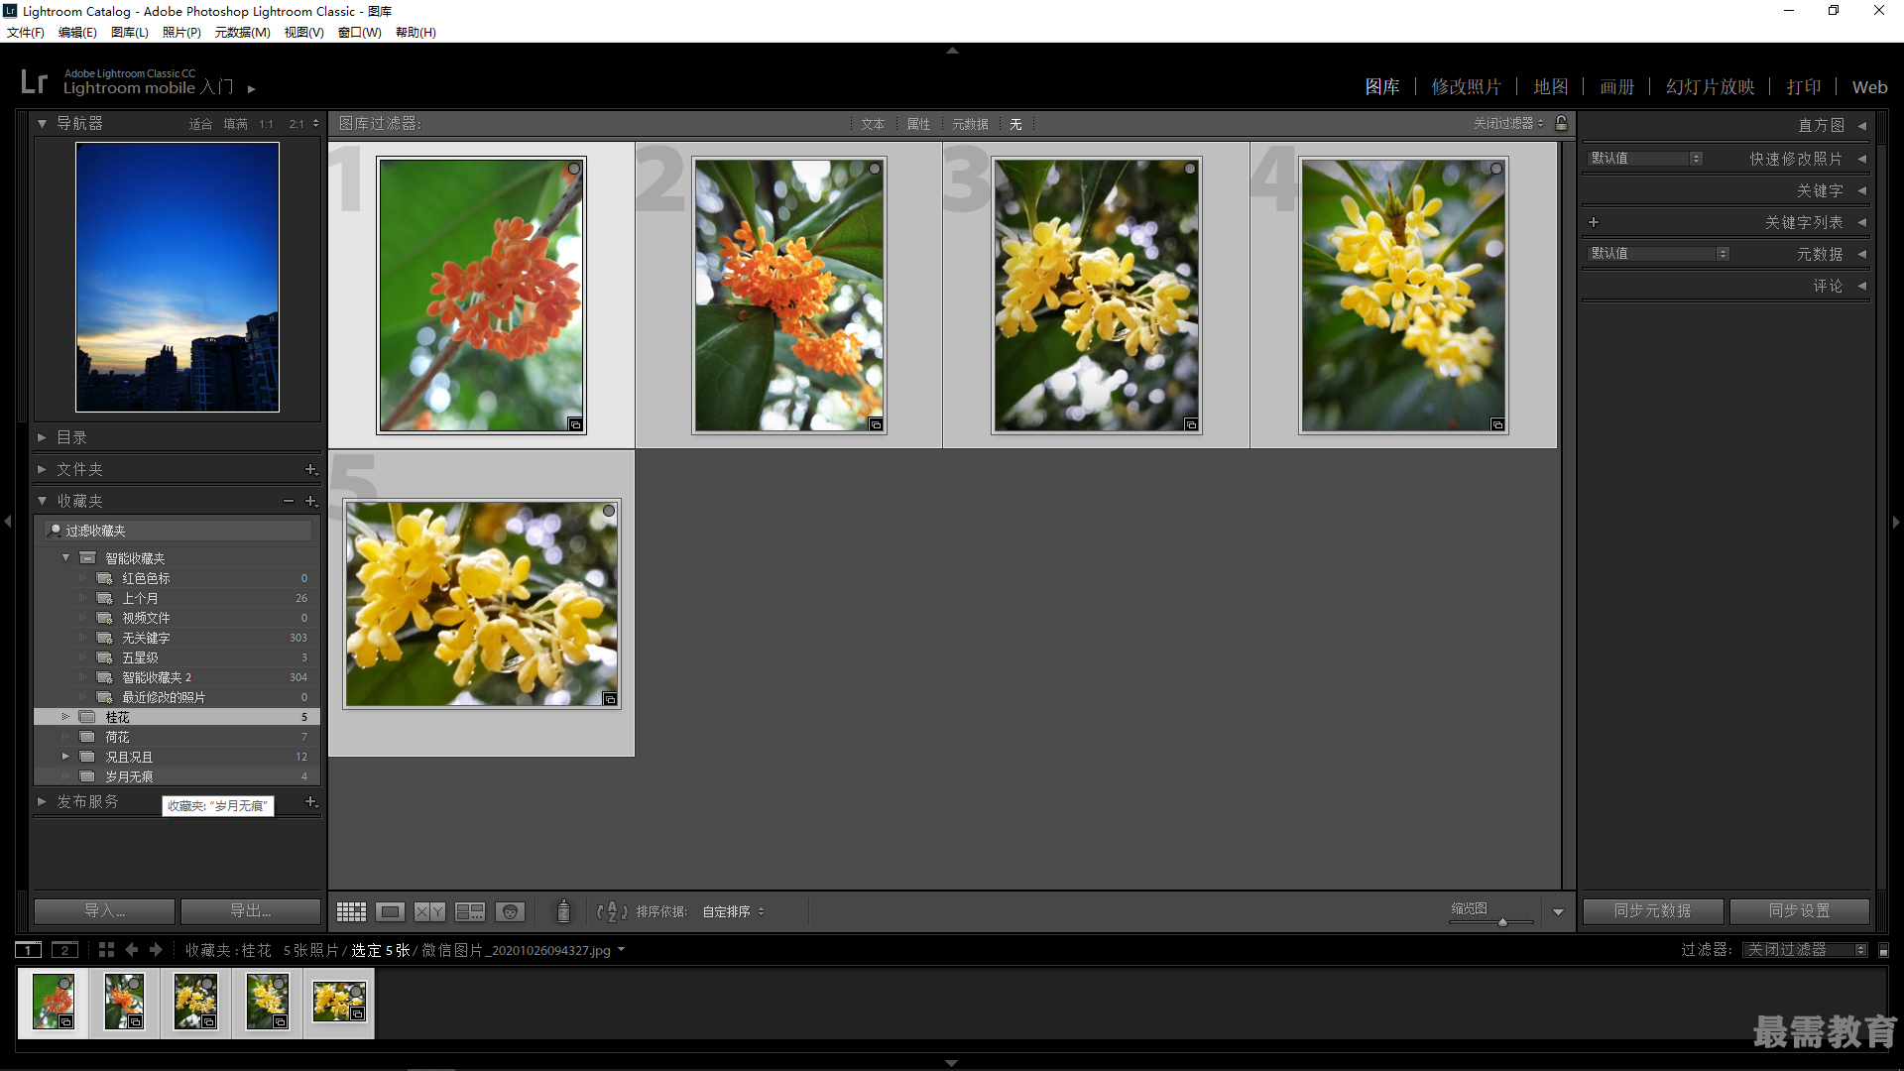Click the Keyword List plus icon
This screenshot has height=1071, width=1904.
1594,222
